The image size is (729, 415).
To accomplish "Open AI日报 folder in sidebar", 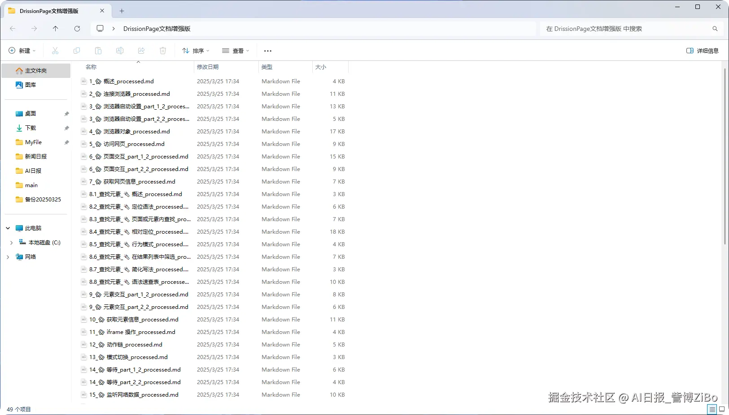I will tap(36, 171).
